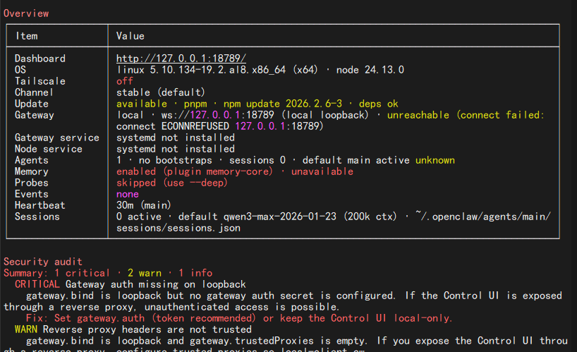Click the 'stable (default)' channel value
Image resolution: width=577 pixels, height=352 pixels.
coord(160,92)
